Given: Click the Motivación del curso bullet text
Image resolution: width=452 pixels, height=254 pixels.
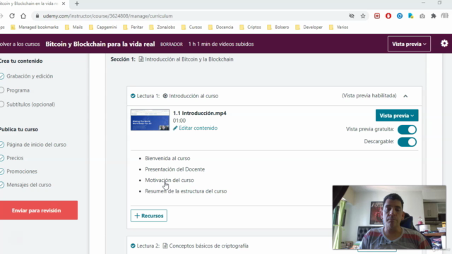Looking at the screenshot, I should 169,181.
